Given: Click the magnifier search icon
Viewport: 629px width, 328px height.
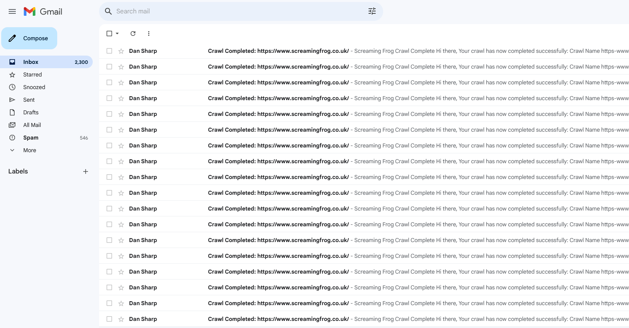Looking at the screenshot, I should tap(109, 11).
